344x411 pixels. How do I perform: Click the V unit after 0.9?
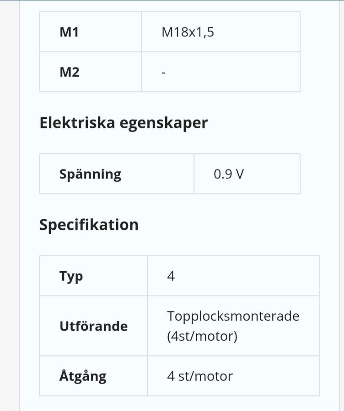tap(240, 174)
